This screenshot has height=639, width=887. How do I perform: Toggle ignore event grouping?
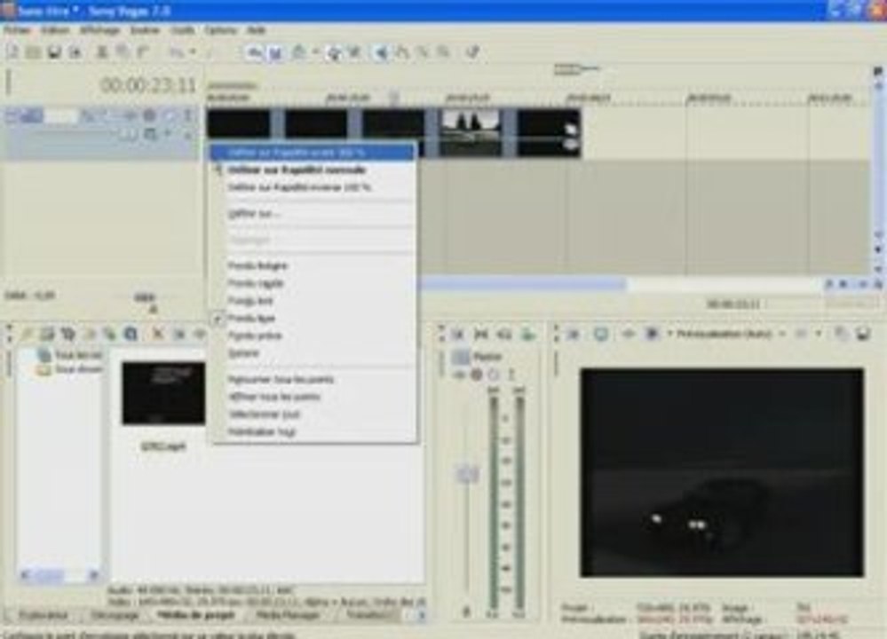click(354, 52)
